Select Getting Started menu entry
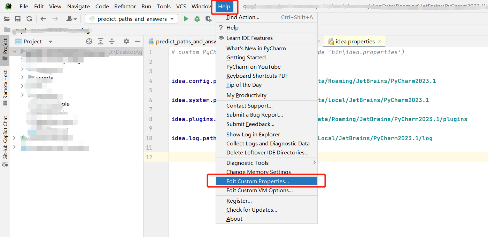 click(x=266, y=57)
